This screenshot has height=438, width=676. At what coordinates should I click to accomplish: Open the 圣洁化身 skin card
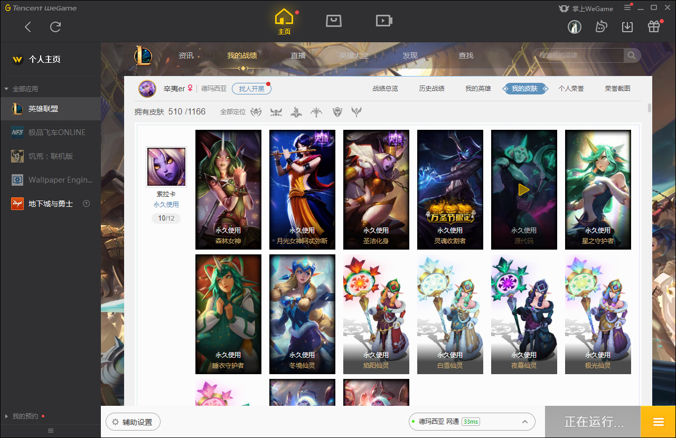[x=376, y=189]
